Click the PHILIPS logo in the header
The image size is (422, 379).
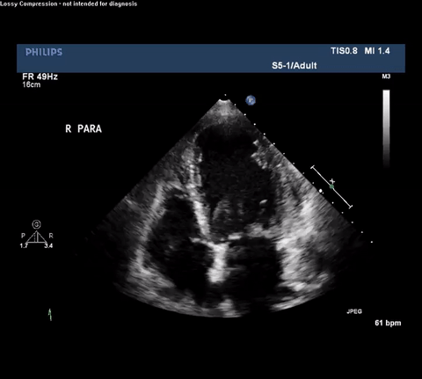tap(44, 52)
